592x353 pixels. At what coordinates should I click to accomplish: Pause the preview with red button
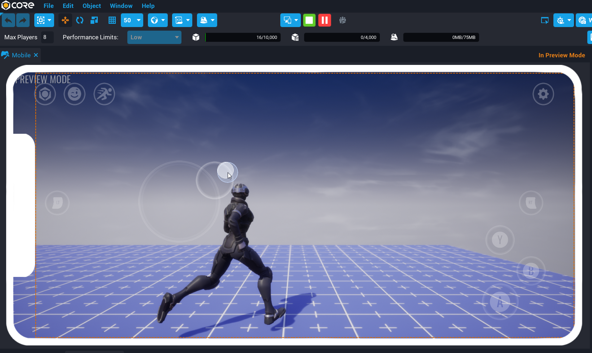tap(325, 21)
